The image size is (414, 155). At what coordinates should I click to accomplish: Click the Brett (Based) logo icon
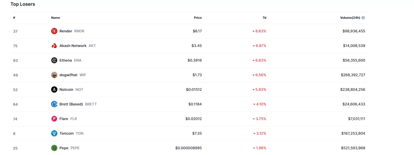pyautogui.click(x=54, y=104)
